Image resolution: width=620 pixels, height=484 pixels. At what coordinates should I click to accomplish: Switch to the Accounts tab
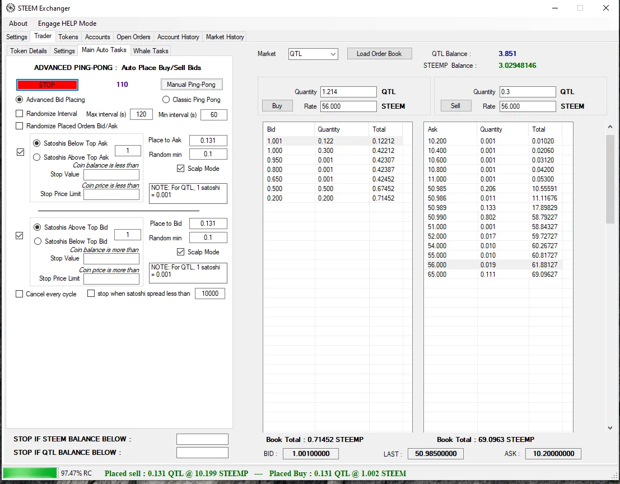click(97, 37)
